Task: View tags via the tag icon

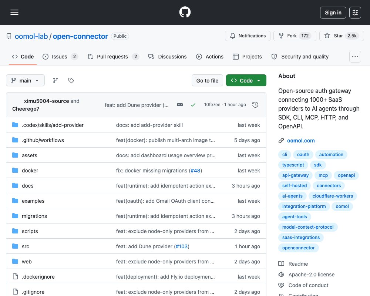Action: click(x=71, y=81)
